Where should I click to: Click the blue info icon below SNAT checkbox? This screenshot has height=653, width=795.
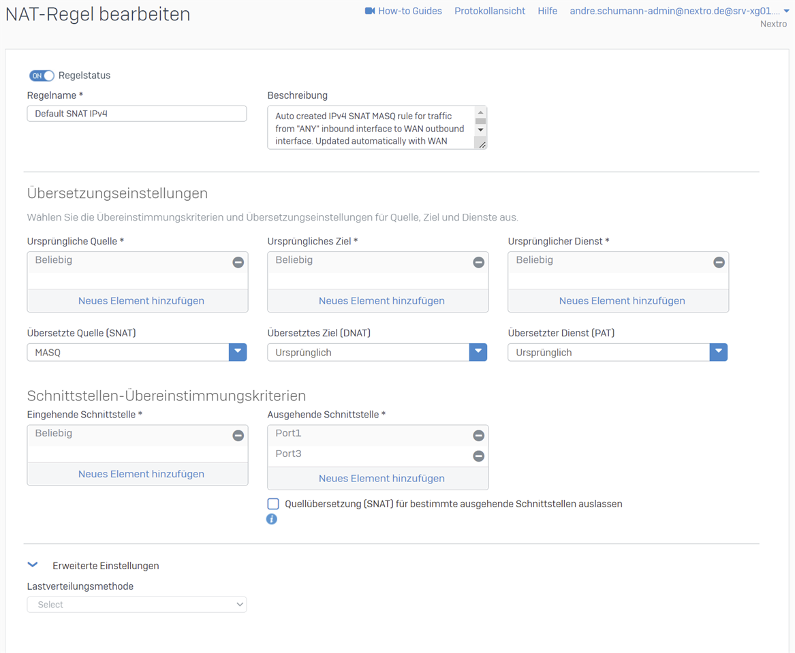(x=272, y=519)
